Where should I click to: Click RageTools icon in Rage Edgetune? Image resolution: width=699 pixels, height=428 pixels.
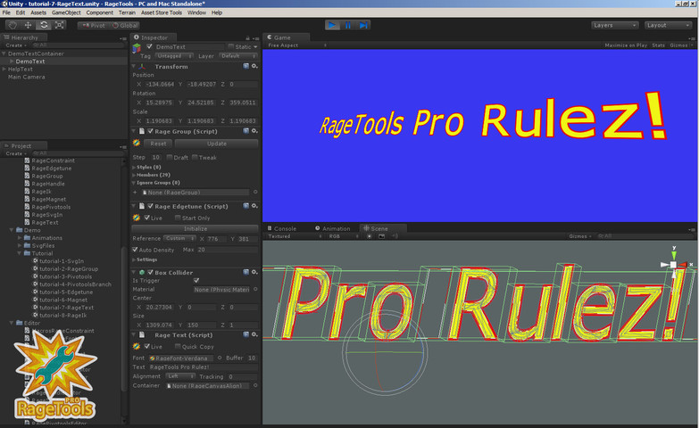tap(137, 218)
